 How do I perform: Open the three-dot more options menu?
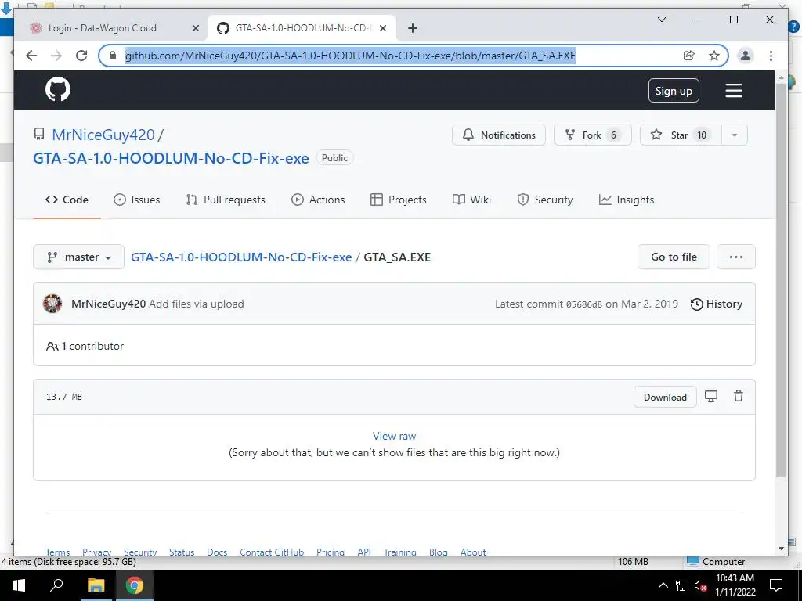[x=736, y=257]
